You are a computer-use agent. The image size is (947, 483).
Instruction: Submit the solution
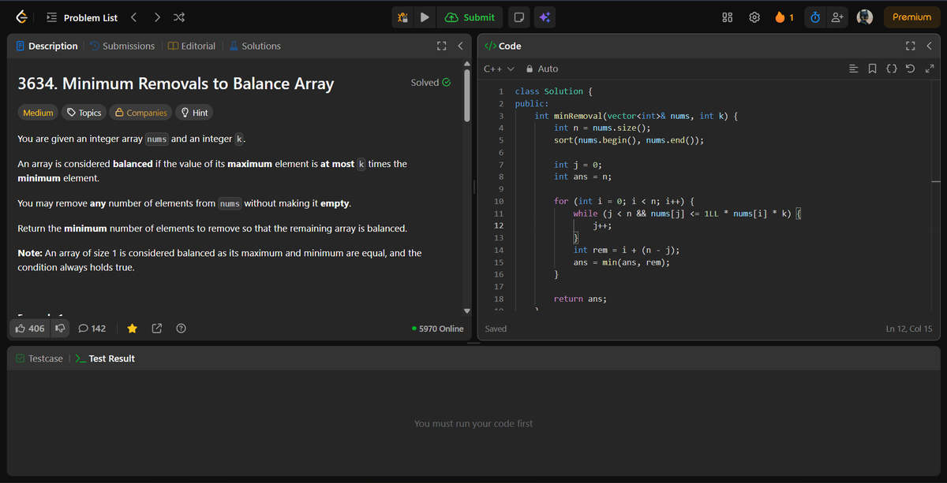470,17
